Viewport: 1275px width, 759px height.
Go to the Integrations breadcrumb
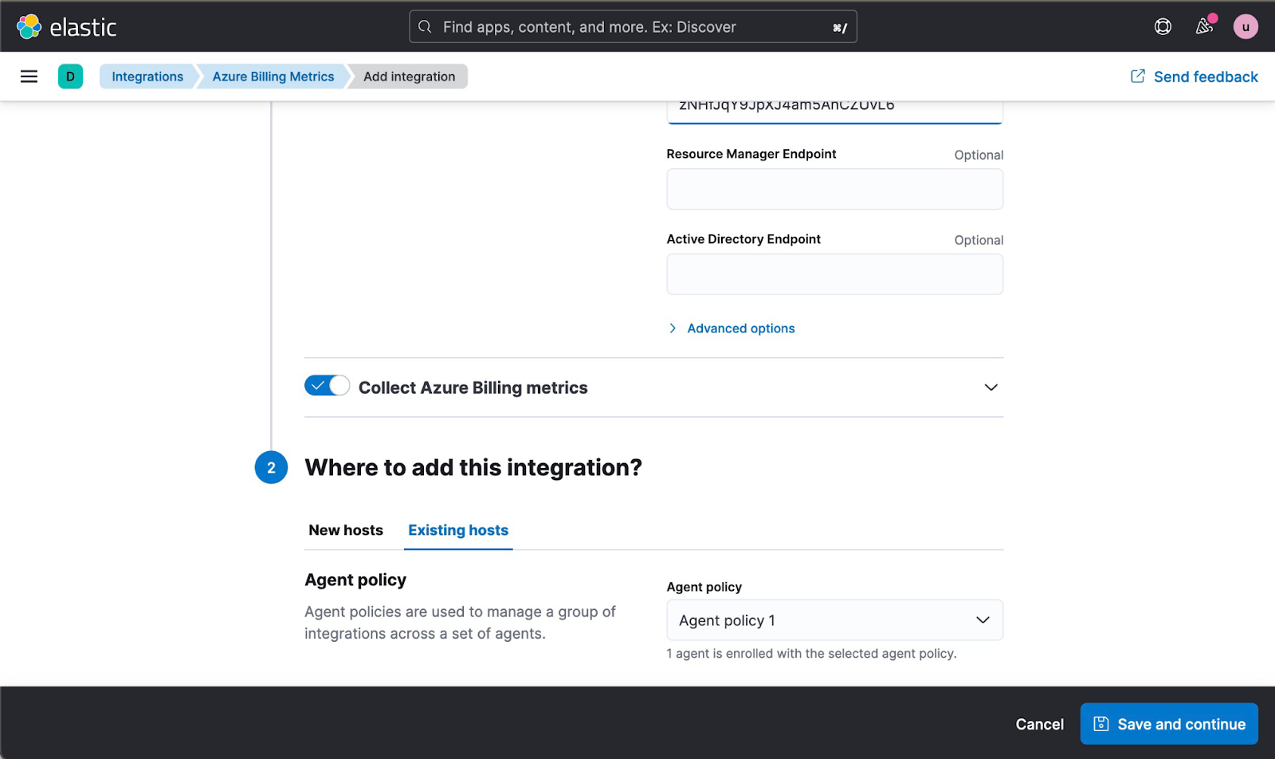click(x=147, y=77)
